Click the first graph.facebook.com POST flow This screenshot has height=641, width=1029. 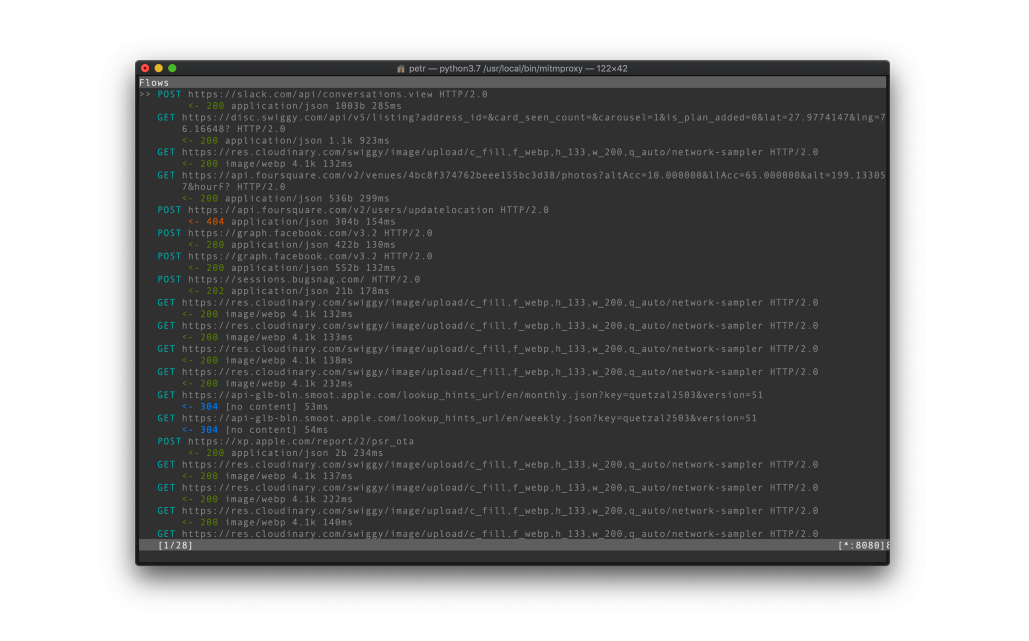[x=295, y=233]
